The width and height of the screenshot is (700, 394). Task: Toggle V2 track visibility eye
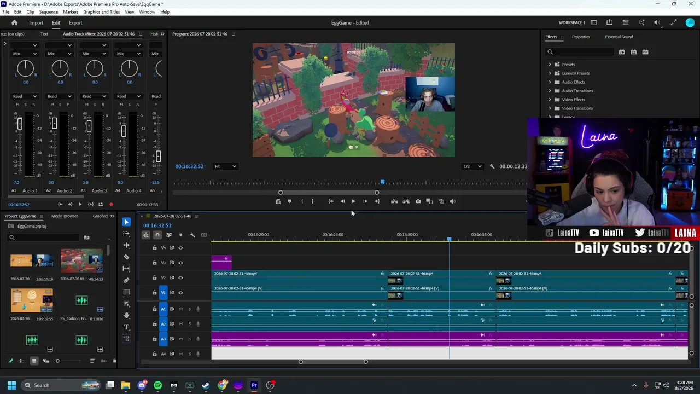180,278
